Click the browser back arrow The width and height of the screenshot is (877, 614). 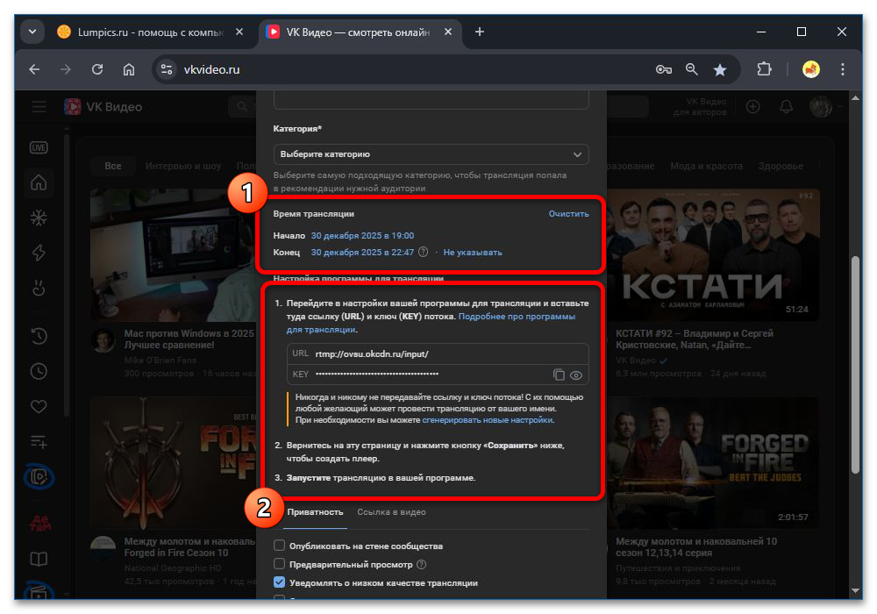(x=35, y=69)
